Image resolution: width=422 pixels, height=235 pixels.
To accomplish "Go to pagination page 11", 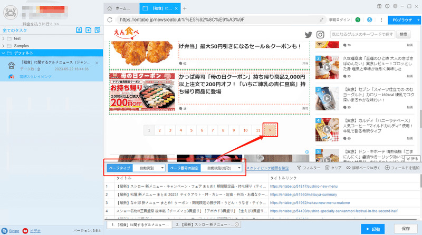I will coord(258,130).
